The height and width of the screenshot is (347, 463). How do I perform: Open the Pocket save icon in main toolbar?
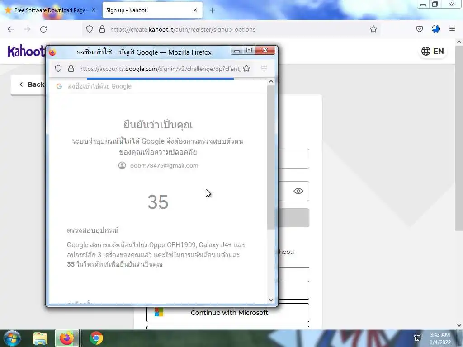click(419, 29)
